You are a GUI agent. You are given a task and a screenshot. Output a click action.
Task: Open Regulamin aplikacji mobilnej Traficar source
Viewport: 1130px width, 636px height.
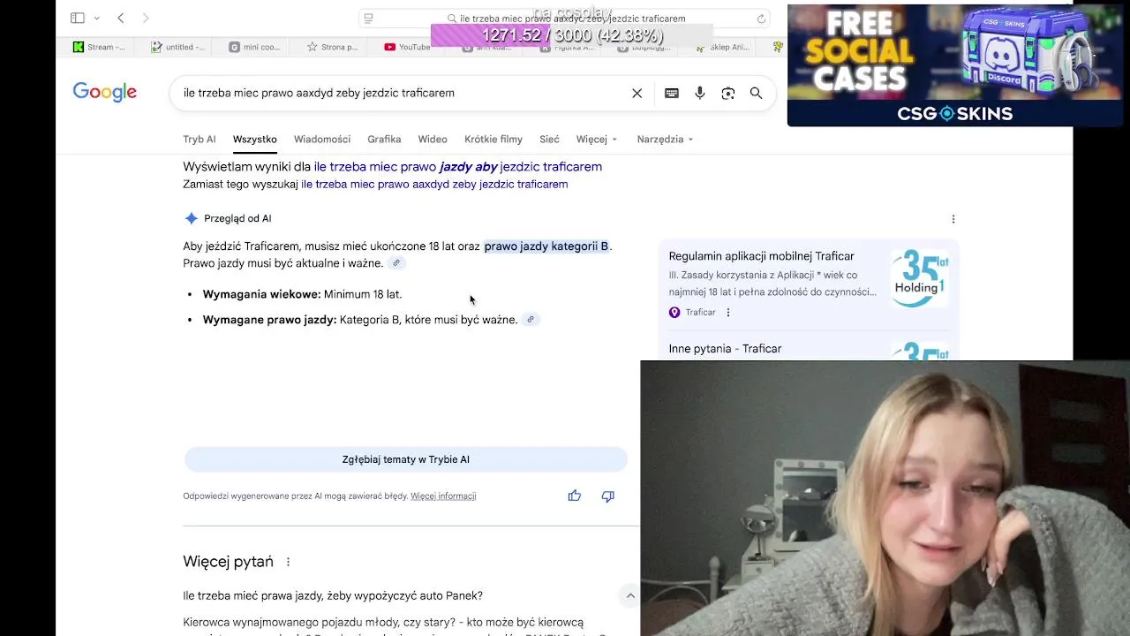coord(761,256)
